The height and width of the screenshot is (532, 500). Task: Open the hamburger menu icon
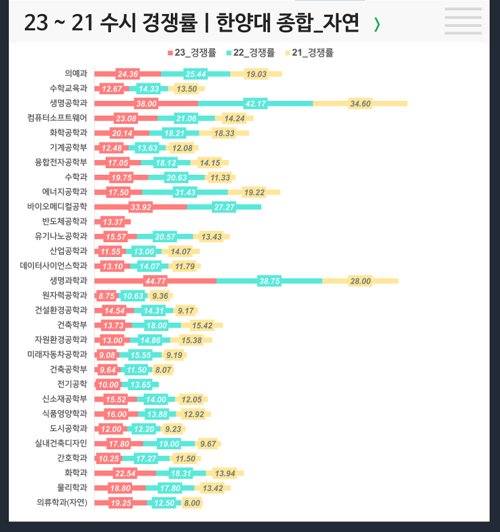click(463, 21)
